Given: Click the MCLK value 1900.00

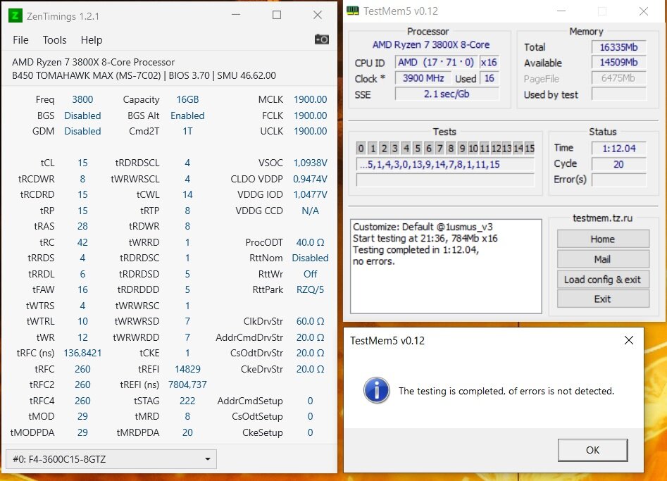Looking at the screenshot, I should coord(310,99).
